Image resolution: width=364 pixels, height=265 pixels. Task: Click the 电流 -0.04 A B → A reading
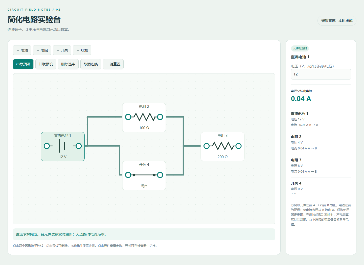pos(305,125)
